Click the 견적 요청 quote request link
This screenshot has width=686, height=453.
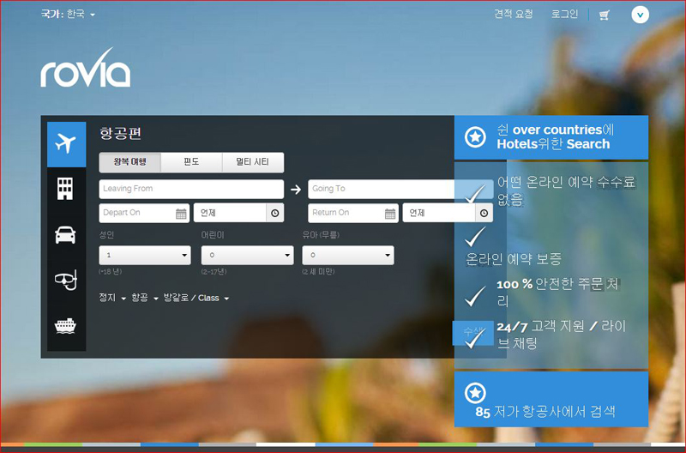(513, 15)
